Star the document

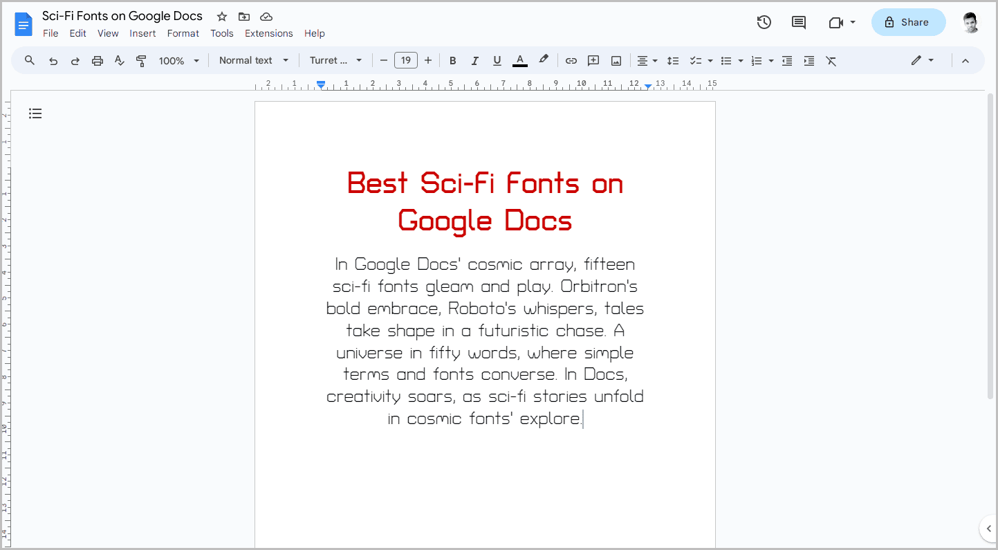pyautogui.click(x=221, y=16)
